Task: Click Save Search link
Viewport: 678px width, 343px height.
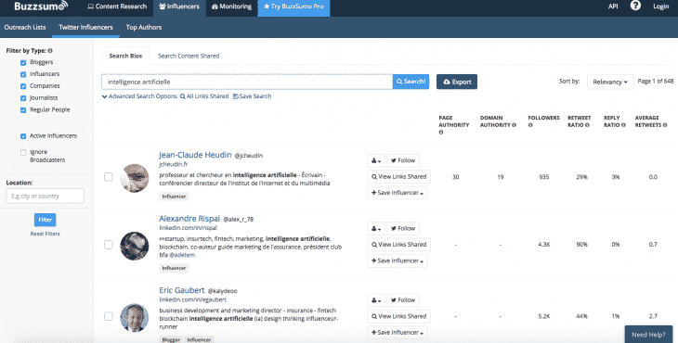Action: 252,96
